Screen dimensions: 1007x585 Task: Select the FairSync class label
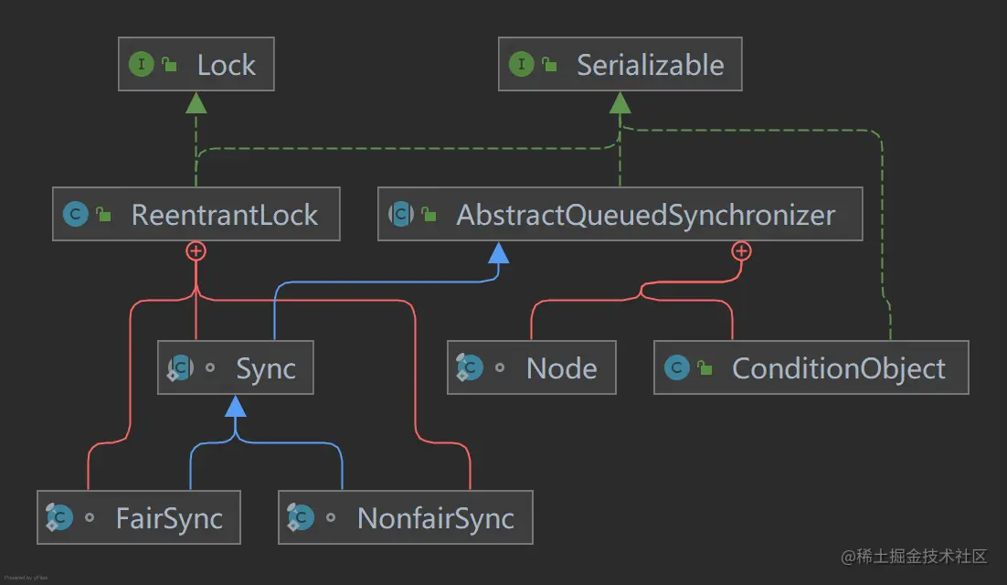(x=169, y=518)
